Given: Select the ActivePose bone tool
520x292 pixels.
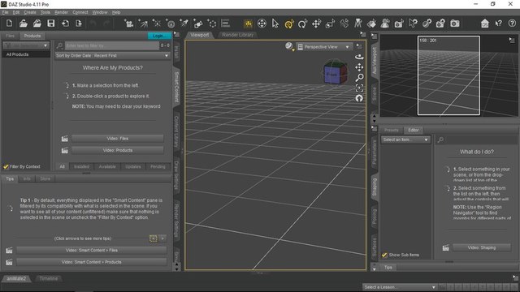Looking at the screenshot, I should [344, 24].
